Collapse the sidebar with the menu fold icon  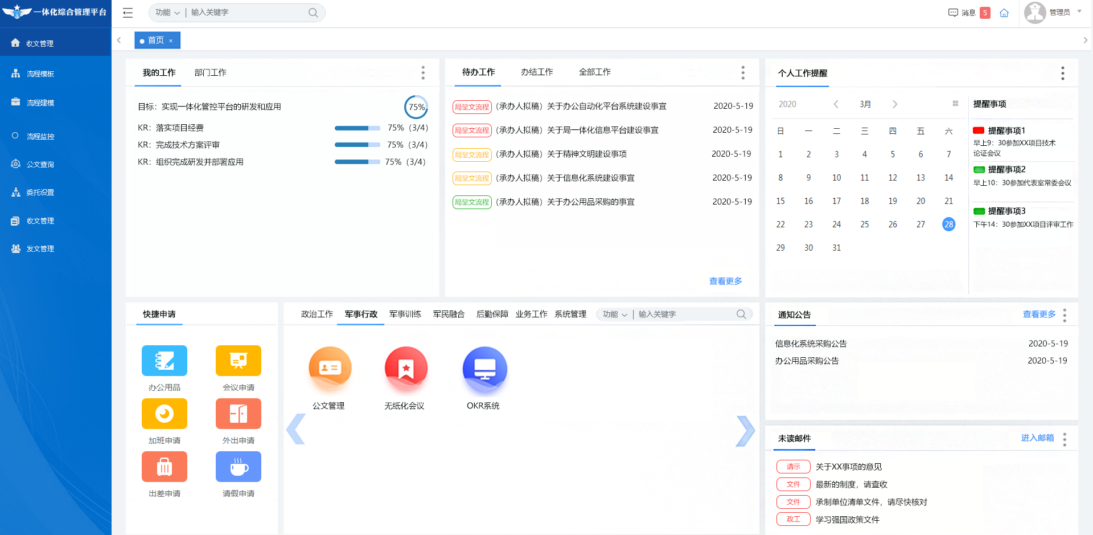128,13
